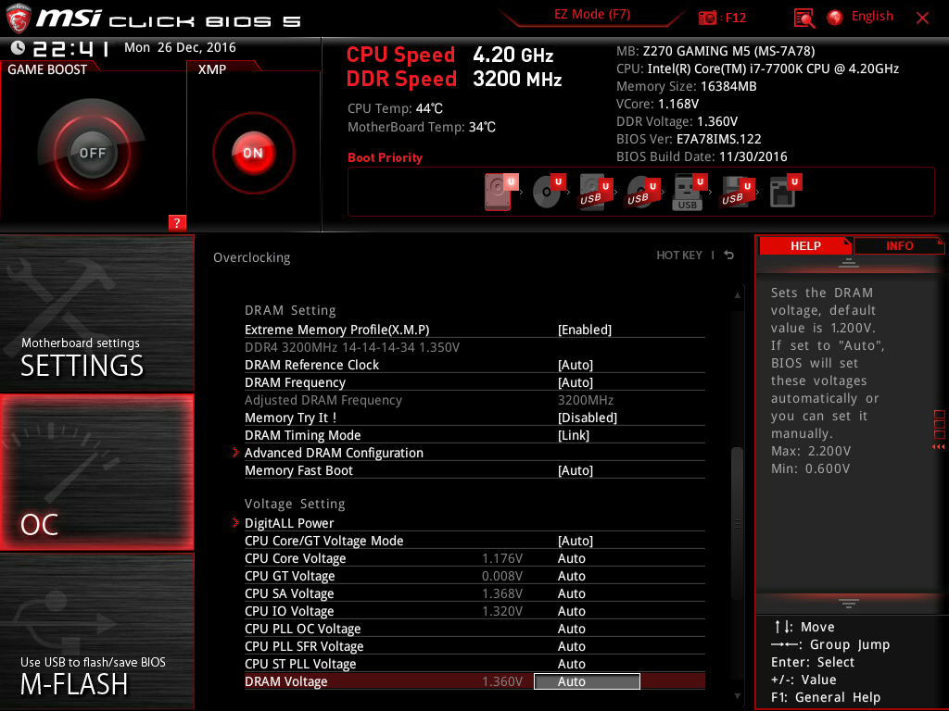Select the CPU PLL OC Voltage row
Image resolution: width=949 pixels, height=711 pixels.
pos(474,629)
